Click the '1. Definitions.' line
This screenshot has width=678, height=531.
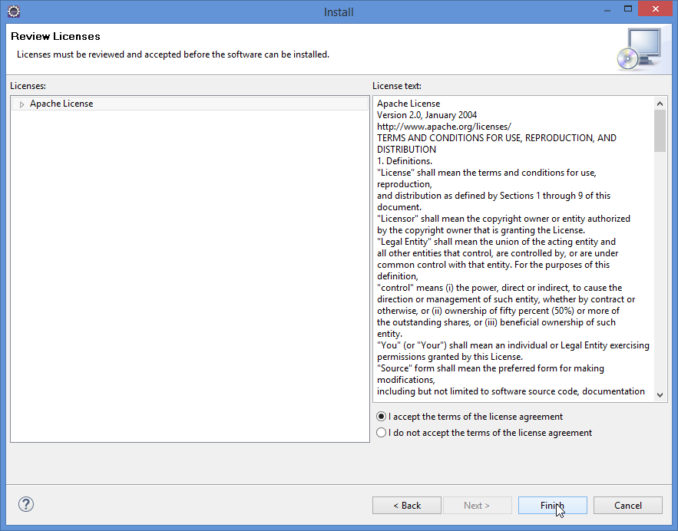[405, 161]
